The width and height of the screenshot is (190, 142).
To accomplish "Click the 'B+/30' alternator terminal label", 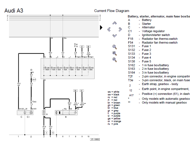I will (22, 109).
